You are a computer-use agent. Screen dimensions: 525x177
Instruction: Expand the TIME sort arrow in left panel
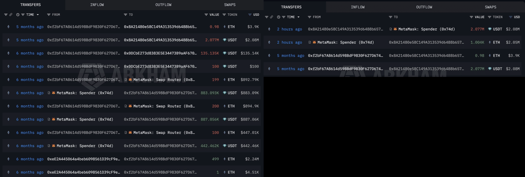click(x=38, y=15)
